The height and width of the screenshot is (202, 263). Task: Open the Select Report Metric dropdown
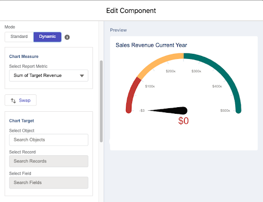click(49, 75)
